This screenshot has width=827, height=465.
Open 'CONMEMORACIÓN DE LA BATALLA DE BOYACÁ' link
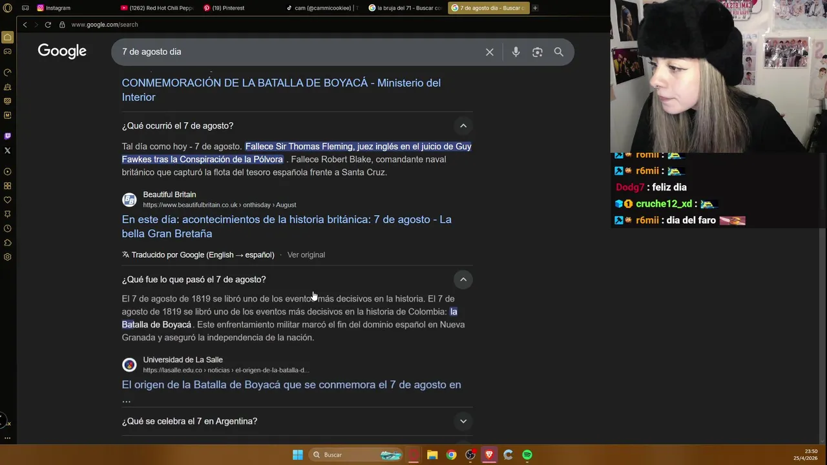tap(281, 90)
